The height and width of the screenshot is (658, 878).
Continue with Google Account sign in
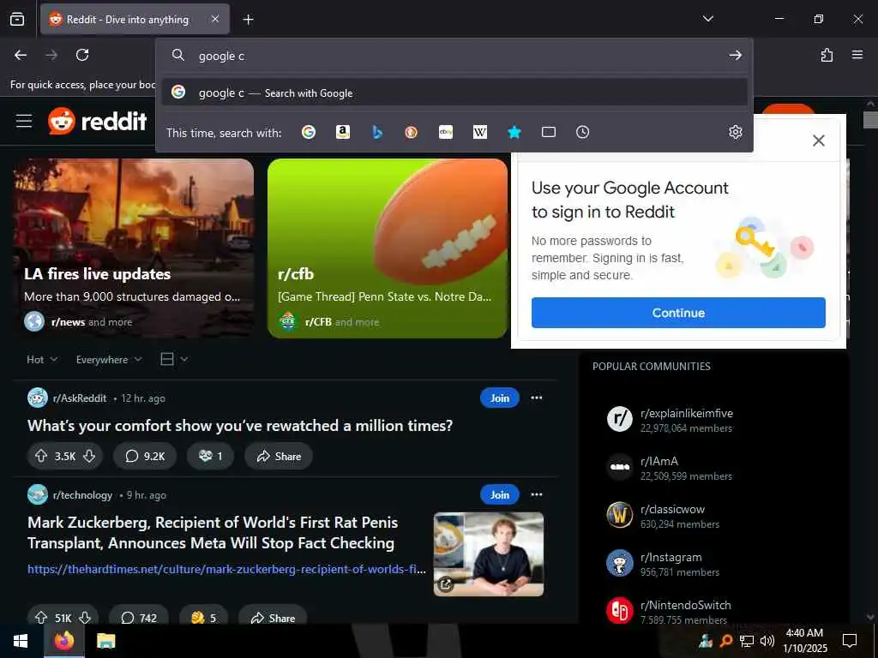click(x=678, y=313)
